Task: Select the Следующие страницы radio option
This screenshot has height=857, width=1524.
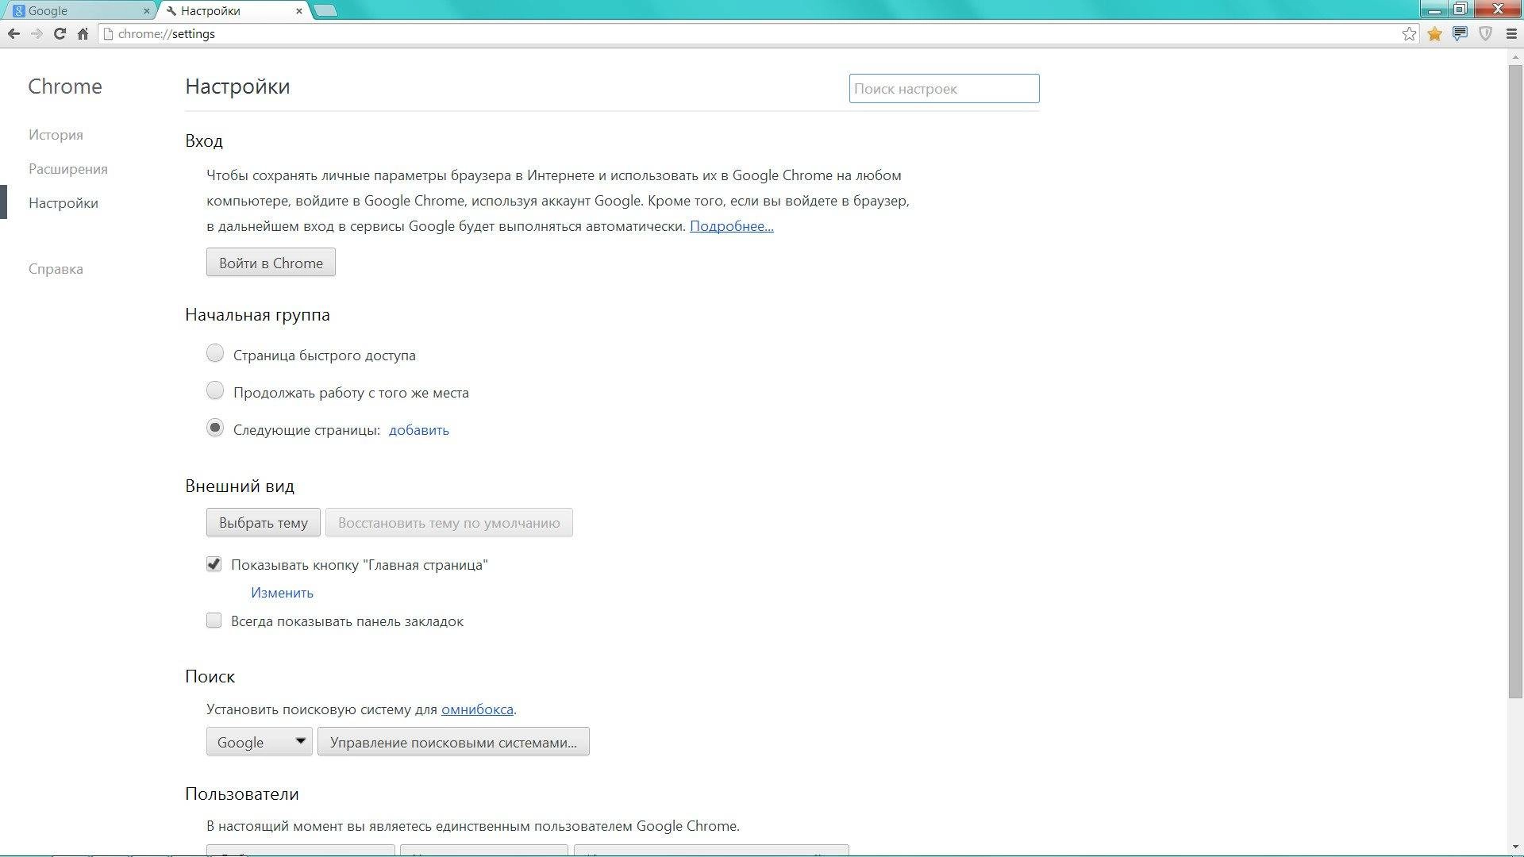Action: coord(215,428)
